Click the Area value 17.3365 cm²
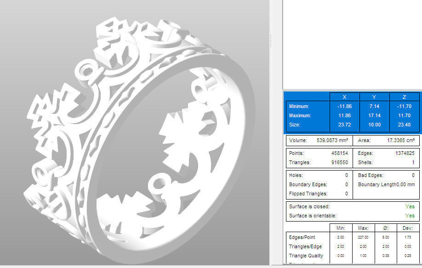This screenshot has width=422, height=268. click(401, 140)
